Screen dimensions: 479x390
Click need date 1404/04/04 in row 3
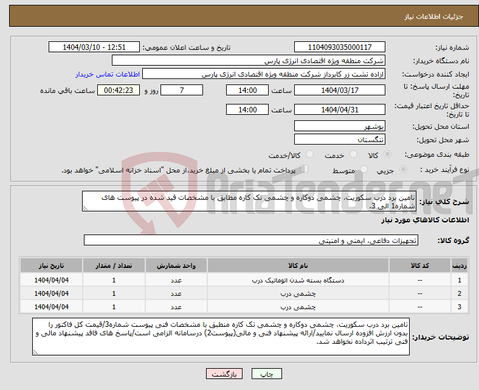51,307
